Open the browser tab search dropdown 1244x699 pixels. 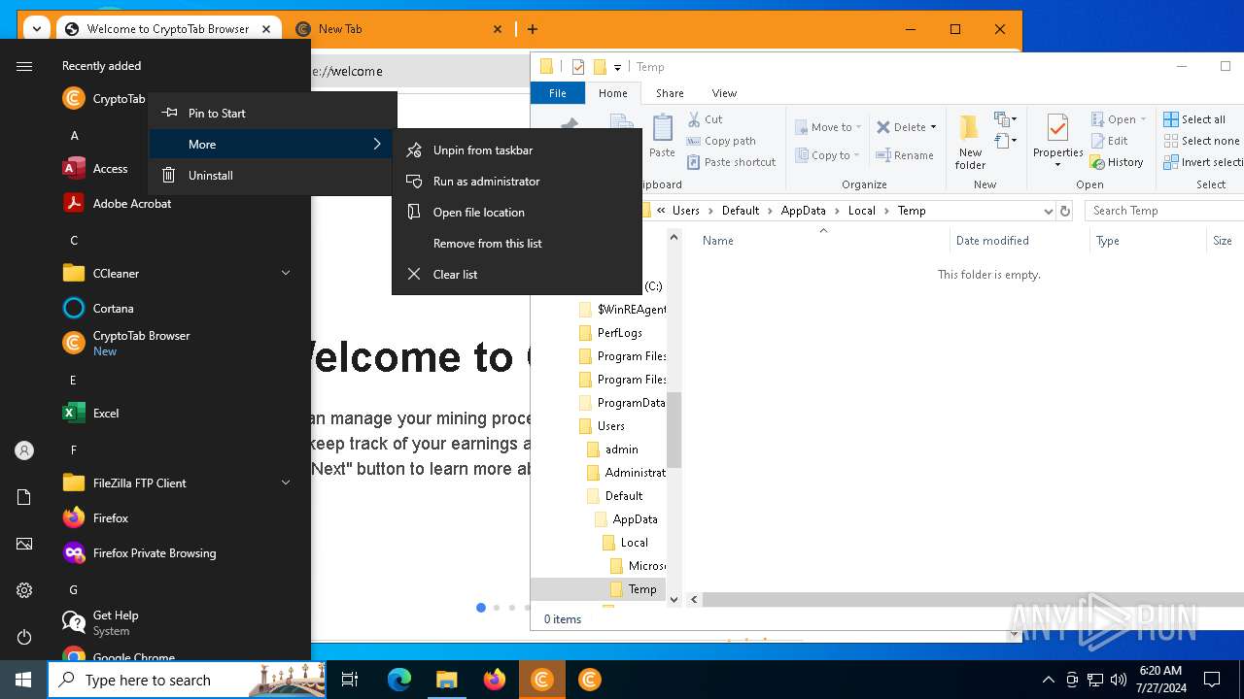pos(36,29)
